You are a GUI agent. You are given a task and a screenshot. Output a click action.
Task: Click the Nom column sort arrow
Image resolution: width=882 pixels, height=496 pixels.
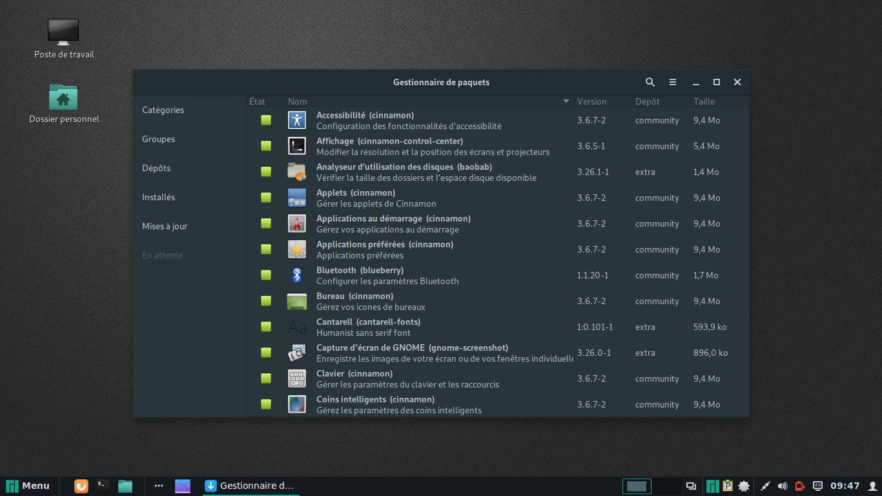[x=566, y=101]
